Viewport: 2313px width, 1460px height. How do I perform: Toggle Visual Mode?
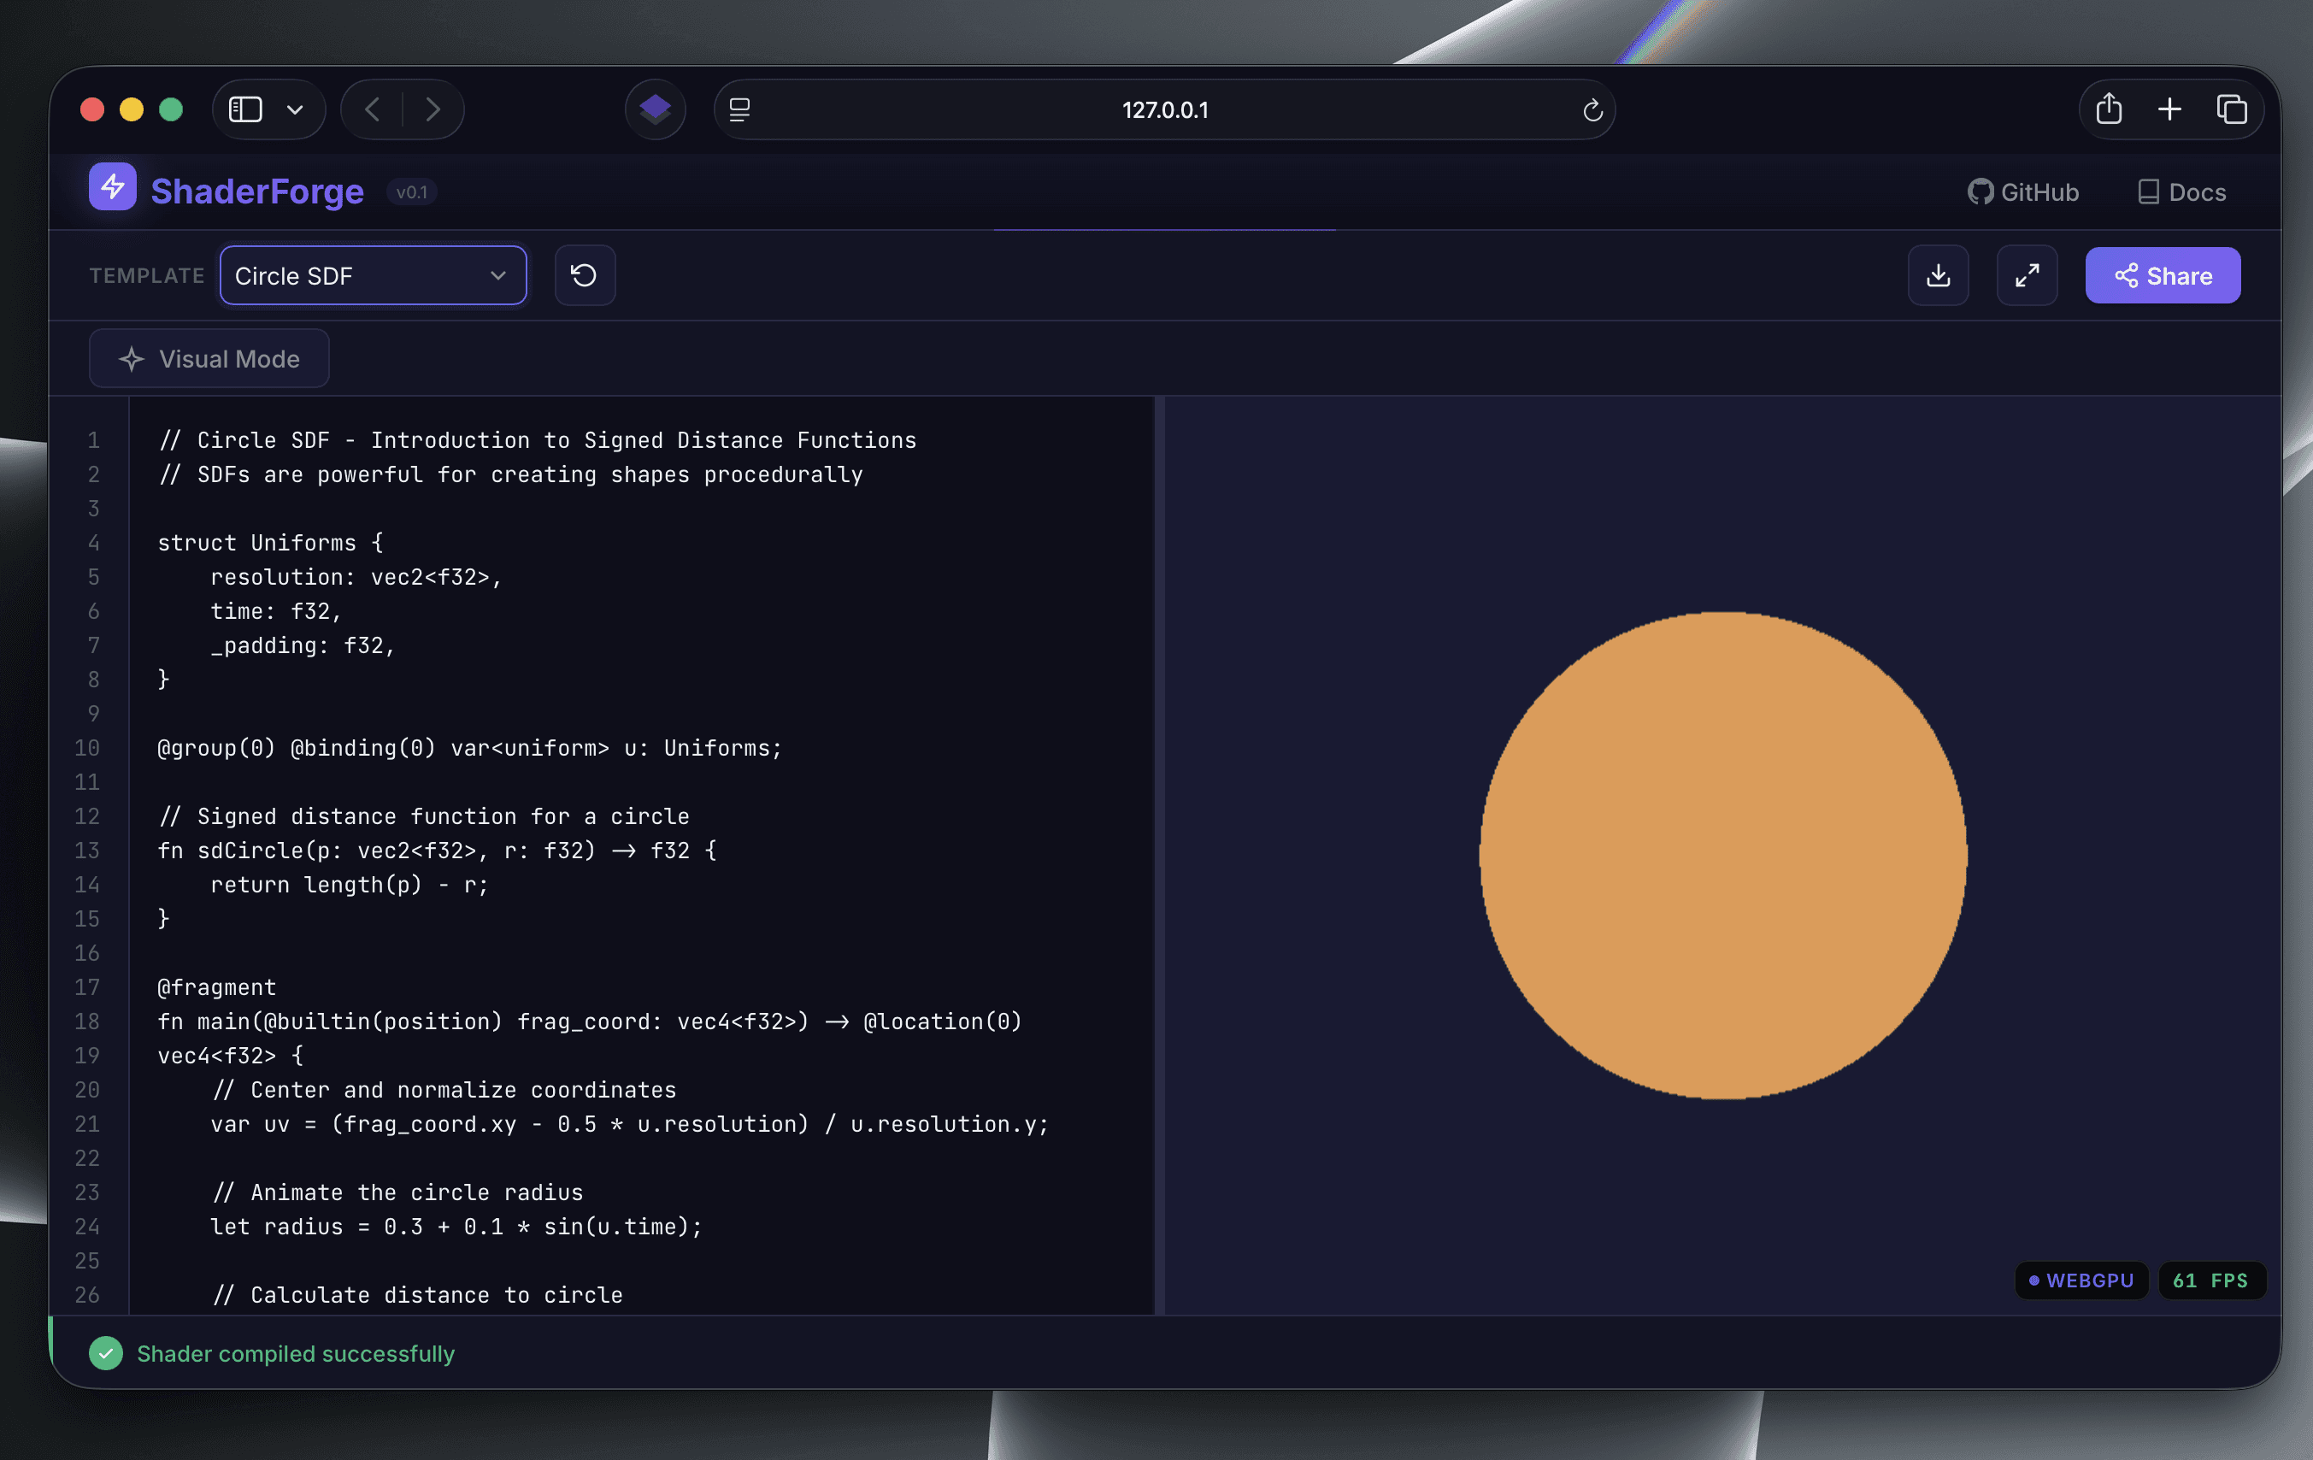209,358
